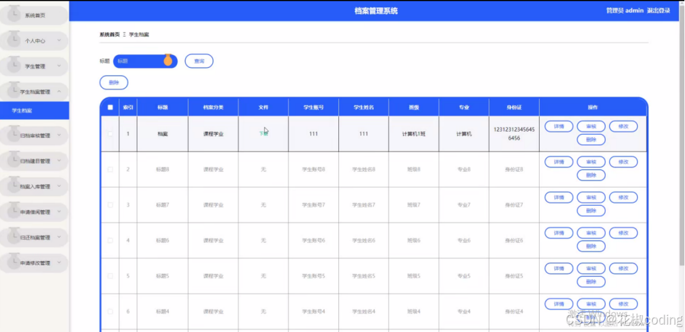Toggle the select-all checkbox in table header

pyautogui.click(x=110, y=108)
